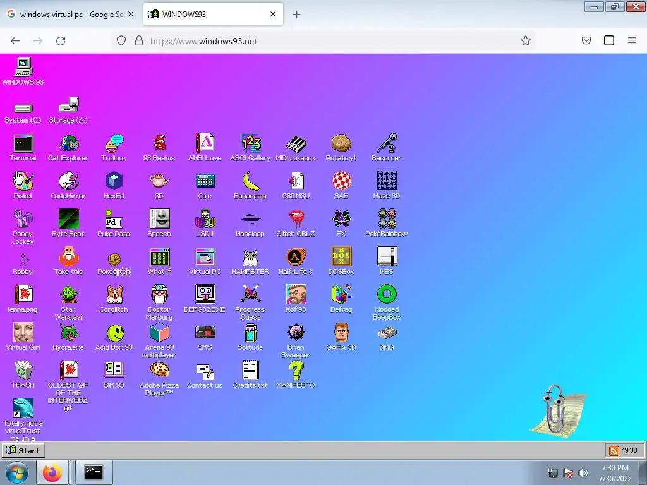Screen dimensions: 647x485
Task: Open the Firefox hamburger menu
Action: 632,40
